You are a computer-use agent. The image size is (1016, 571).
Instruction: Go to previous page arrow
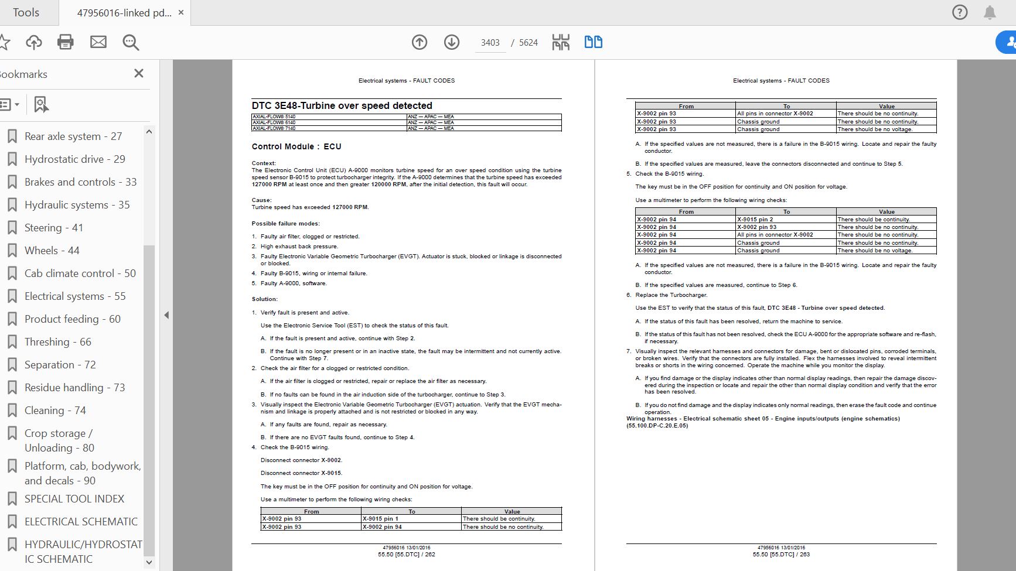(420, 42)
